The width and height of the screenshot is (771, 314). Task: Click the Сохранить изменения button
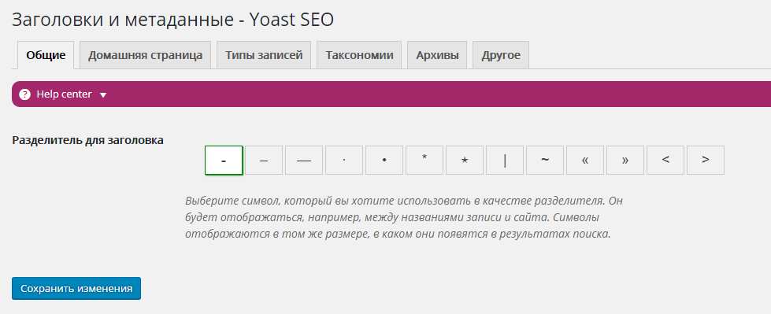coord(76,289)
